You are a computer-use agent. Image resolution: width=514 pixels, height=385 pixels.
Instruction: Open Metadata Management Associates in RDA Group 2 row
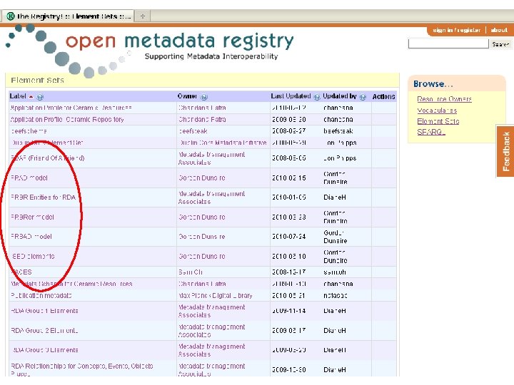211,330
